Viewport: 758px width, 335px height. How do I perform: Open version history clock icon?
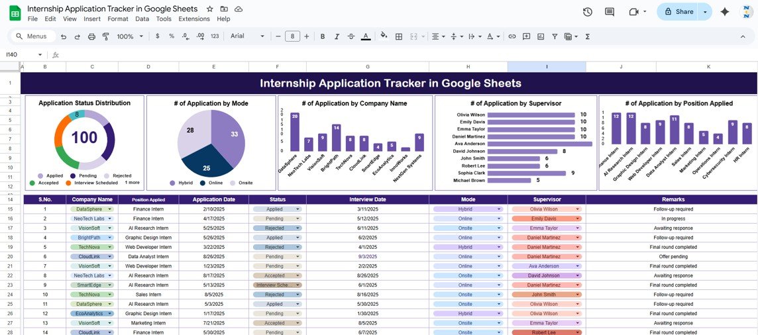tap(587, 12)
